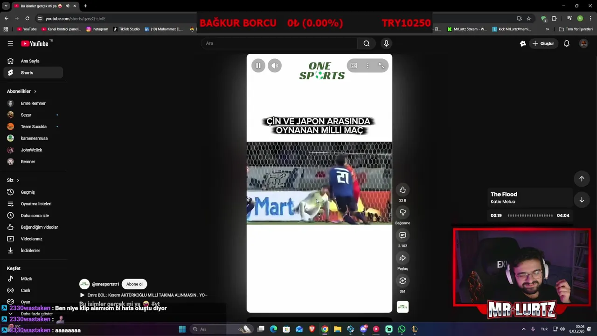Pause the Shorts video
This screenshot has height=336, width=597.
pyautogui.click(x=258, y=66)
